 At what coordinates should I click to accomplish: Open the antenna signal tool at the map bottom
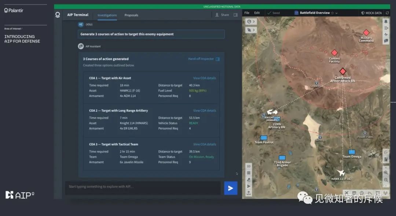(385, 193)
